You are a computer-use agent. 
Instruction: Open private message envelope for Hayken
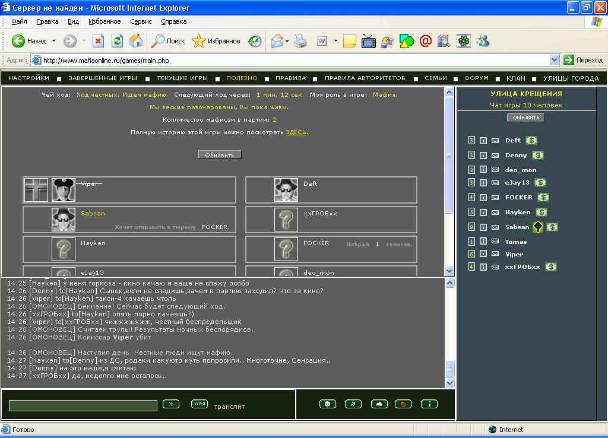495,212
